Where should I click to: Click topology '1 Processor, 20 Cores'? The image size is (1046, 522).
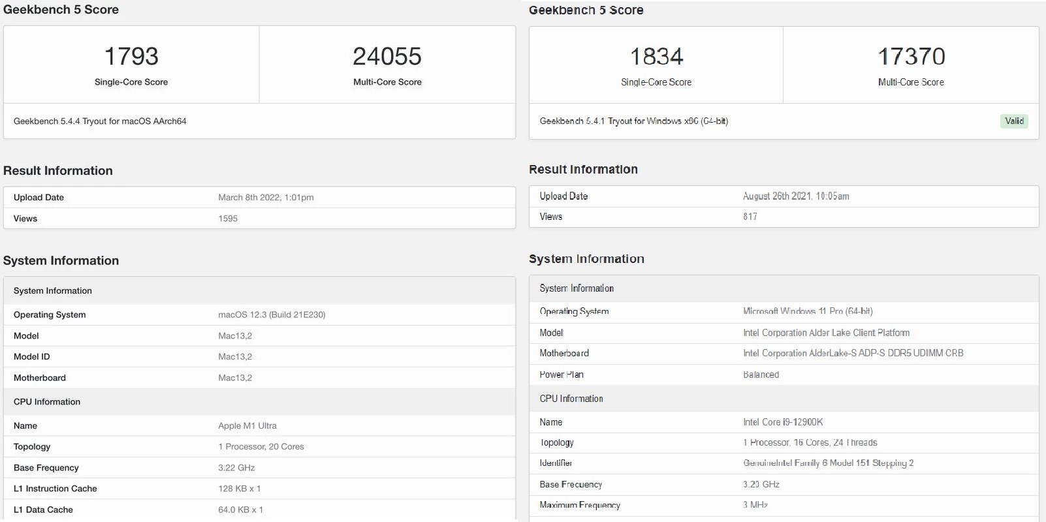click(x=261, y=447)
